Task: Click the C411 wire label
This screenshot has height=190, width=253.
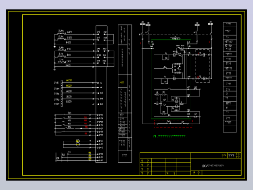Action: tap(69, 61)
